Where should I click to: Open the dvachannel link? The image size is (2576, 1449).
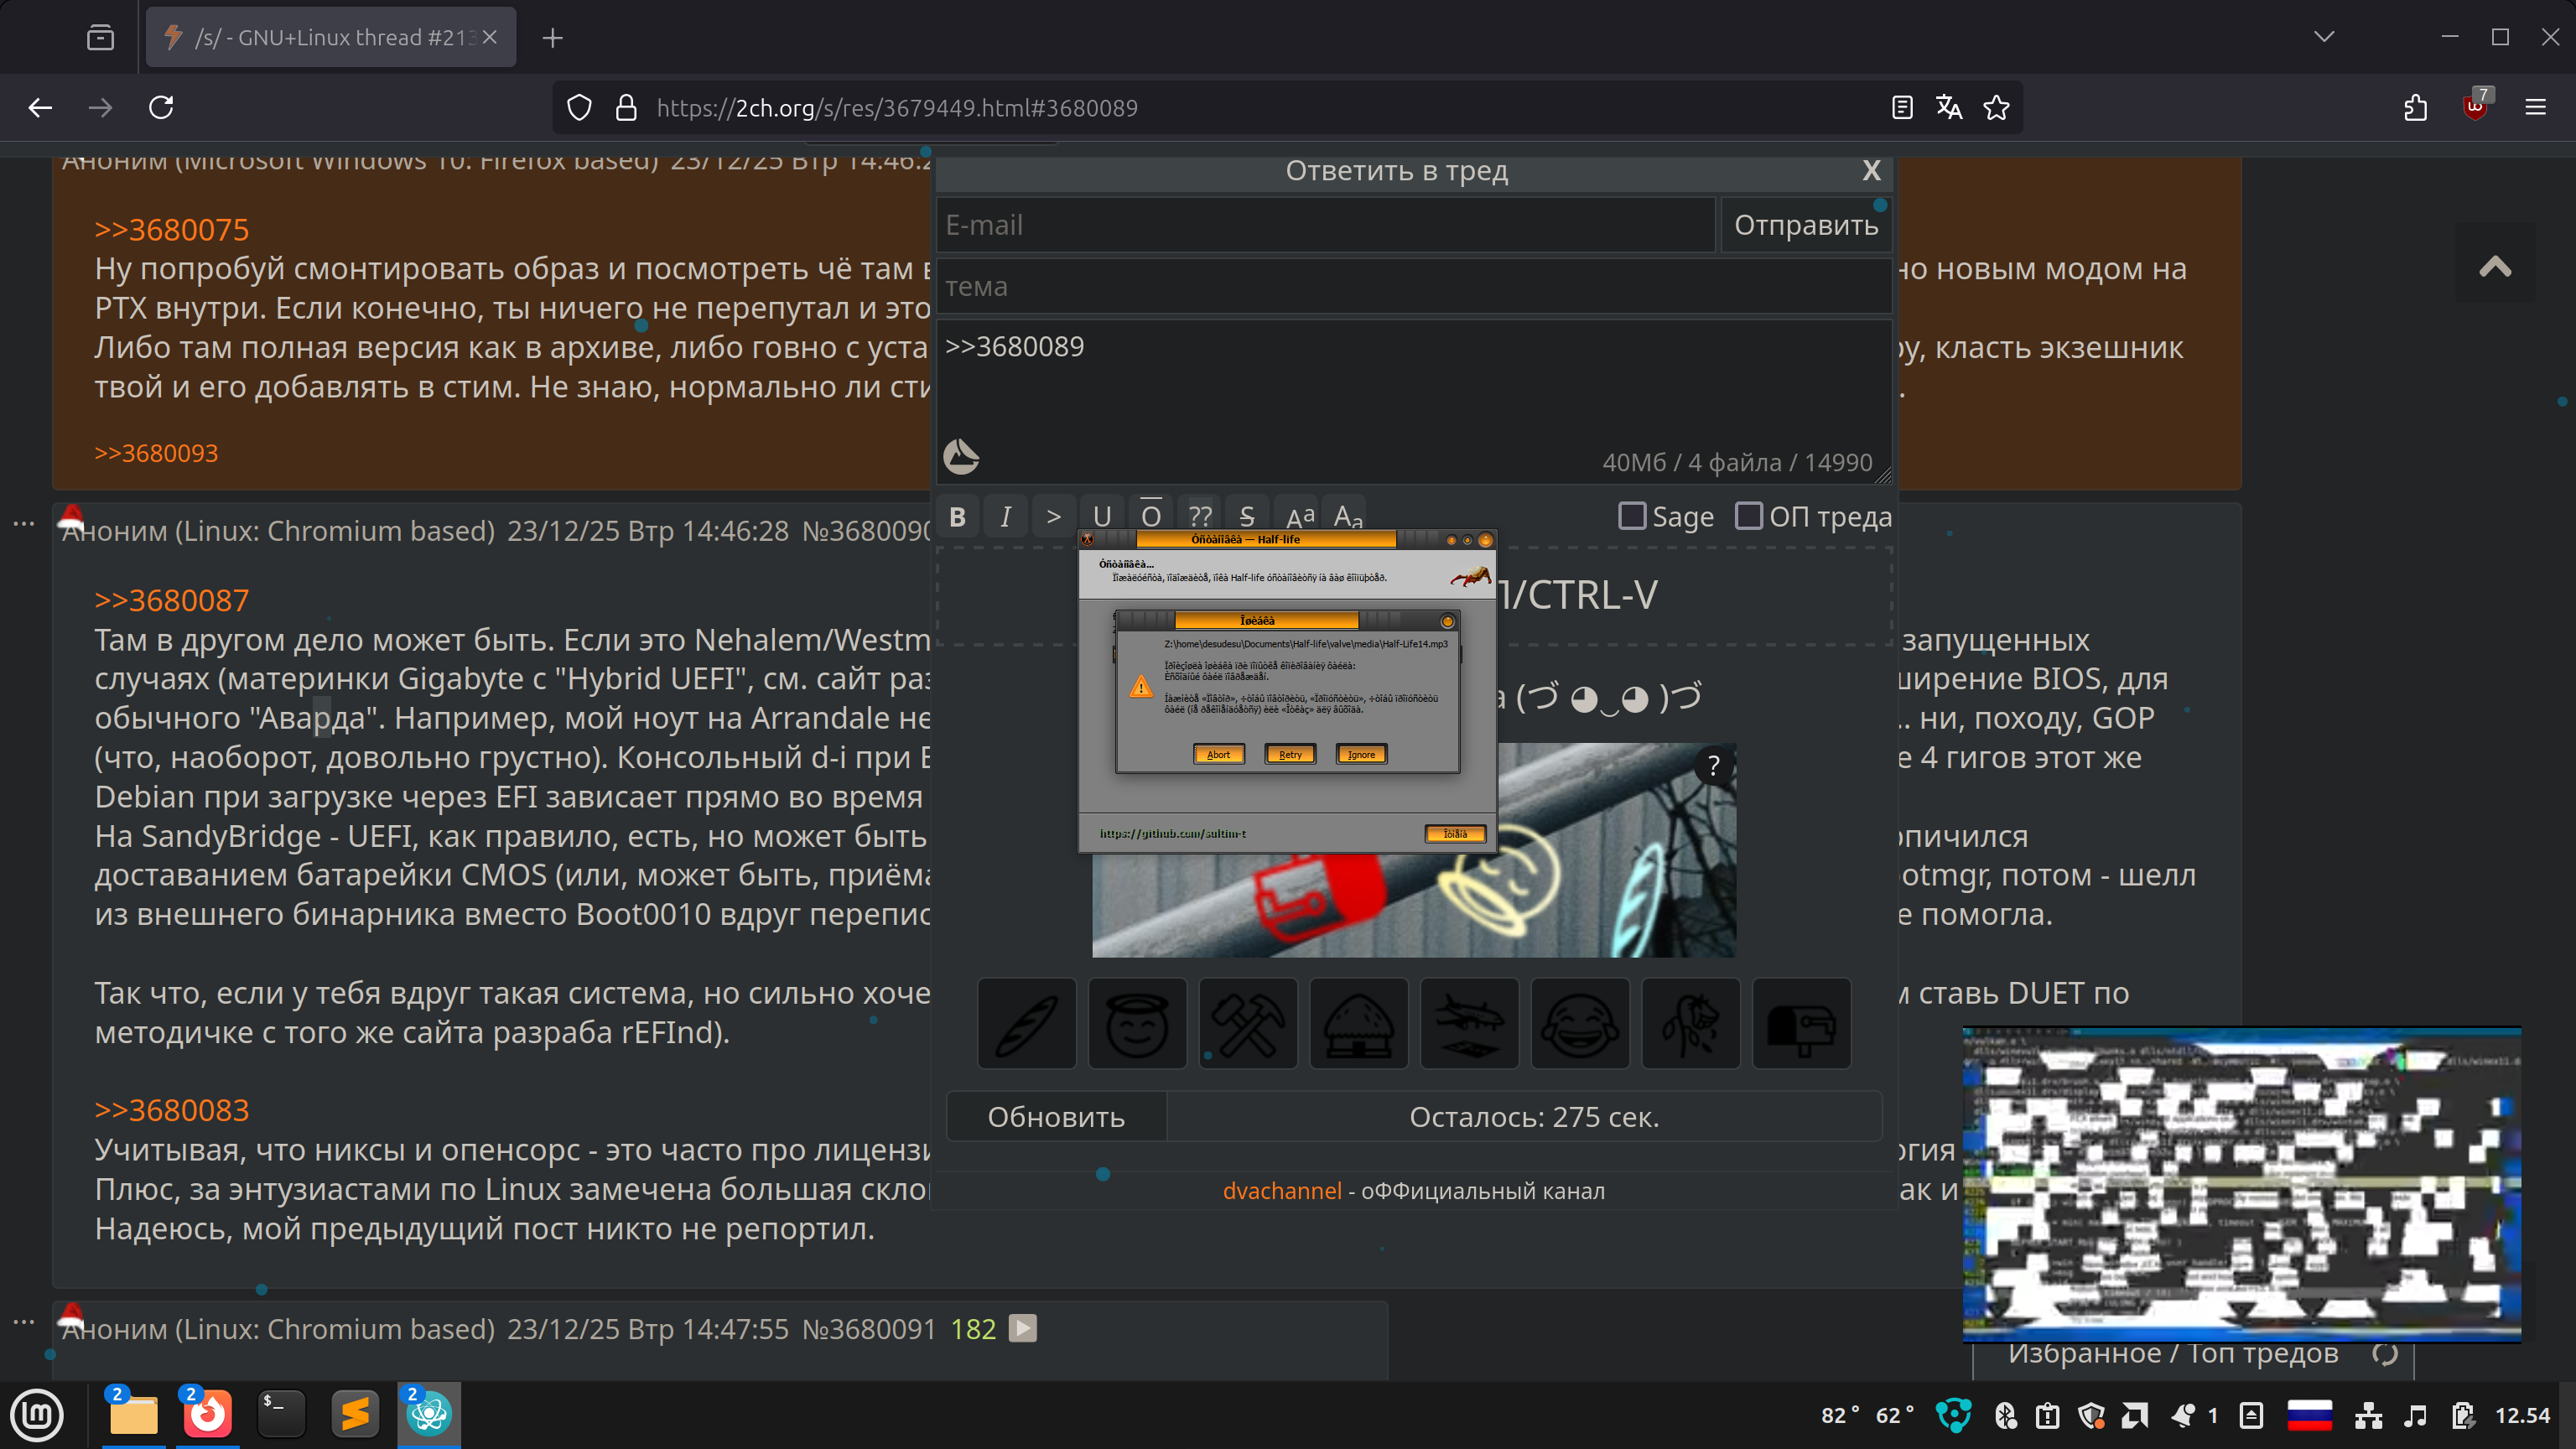(1282, 1191)
